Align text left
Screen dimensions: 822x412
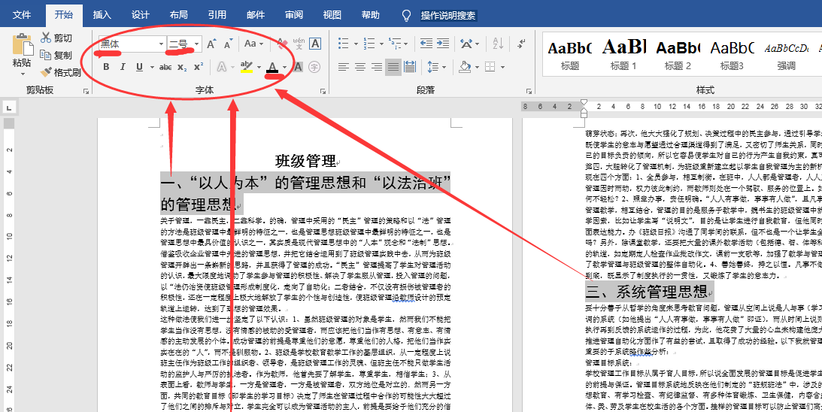[344, 67]
